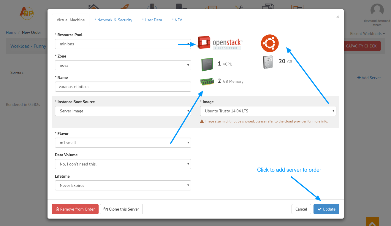Viewport: 391px width, 226px height.
Task: Switch to the NFV tab
Action: (x=177, y=20)
